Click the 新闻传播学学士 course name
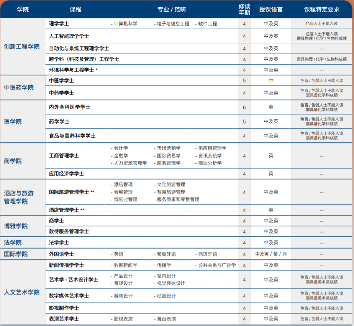The width and height of the screenshot is (354, 326). (x=66, y=265)
